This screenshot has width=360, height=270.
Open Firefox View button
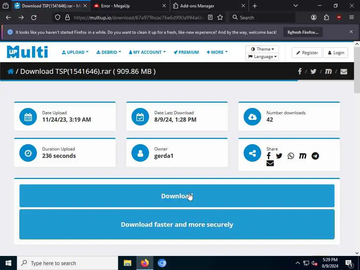coord(6,6)
